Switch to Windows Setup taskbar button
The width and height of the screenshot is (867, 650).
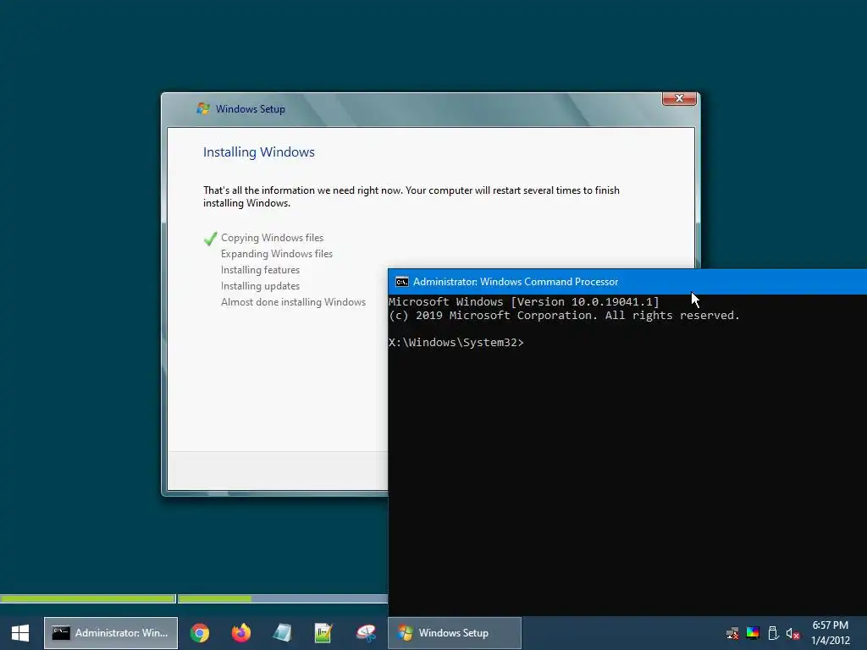(455, 633)
